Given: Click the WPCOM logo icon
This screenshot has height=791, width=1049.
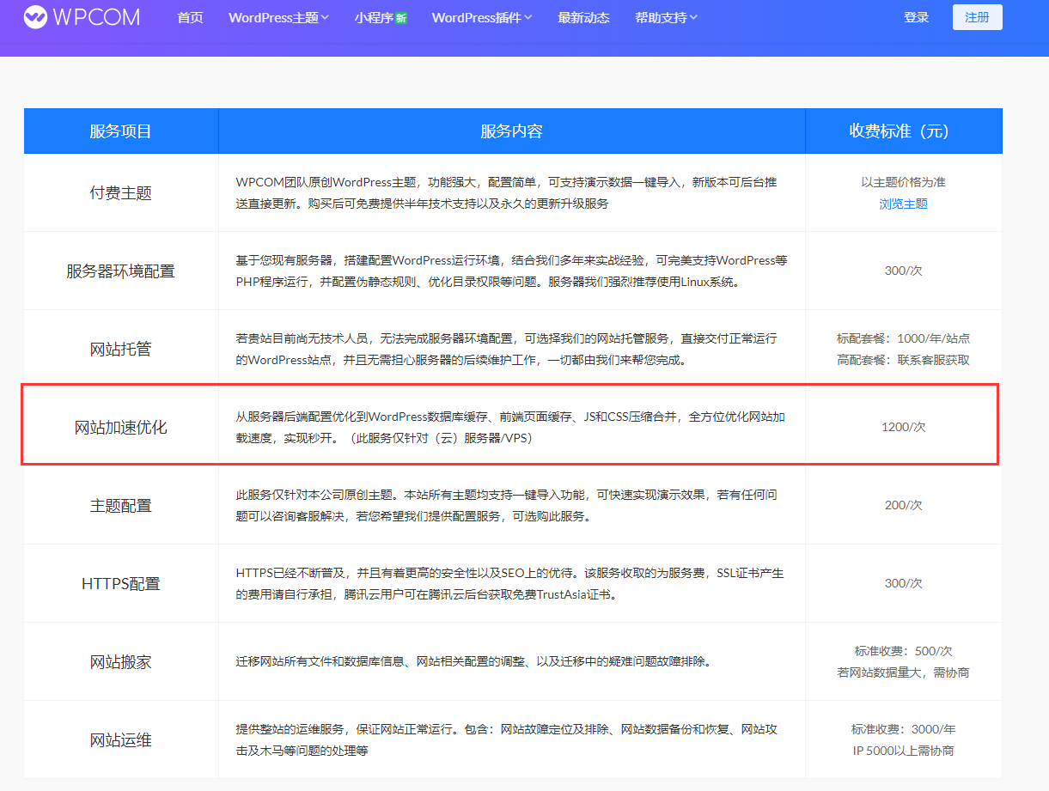Looking at the screenshot, I should click(x=35, y=17).
